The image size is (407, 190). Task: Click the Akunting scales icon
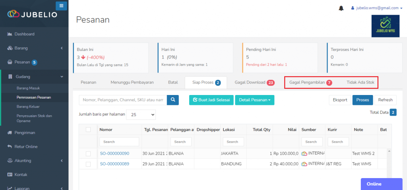tap(10, 161)
